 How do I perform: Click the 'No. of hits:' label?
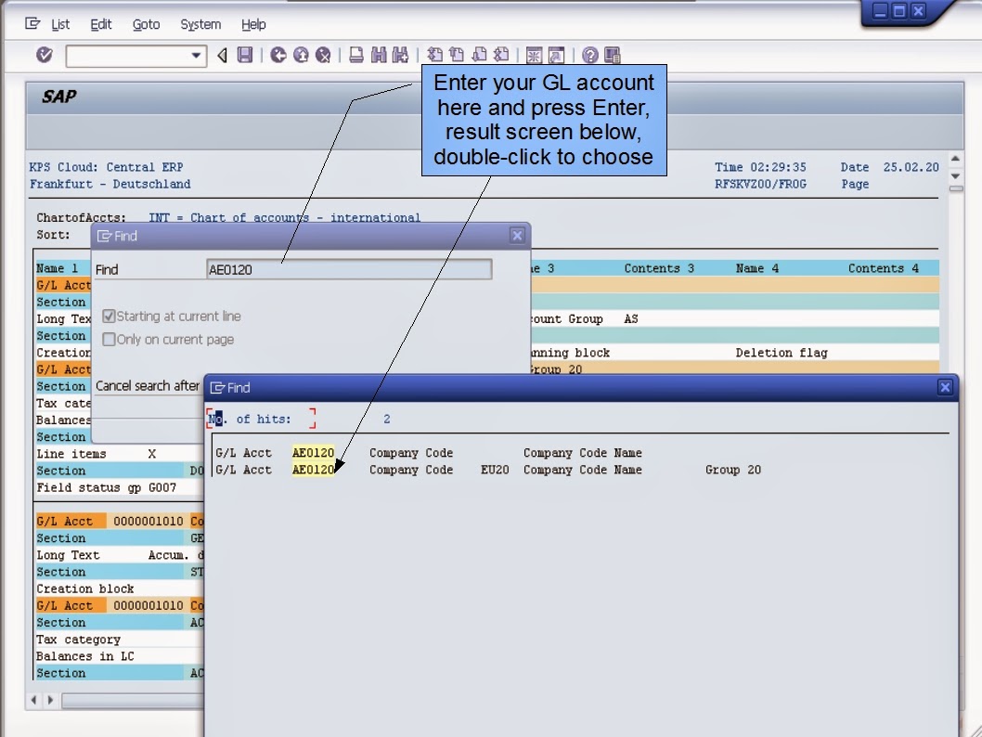point(250,419)
